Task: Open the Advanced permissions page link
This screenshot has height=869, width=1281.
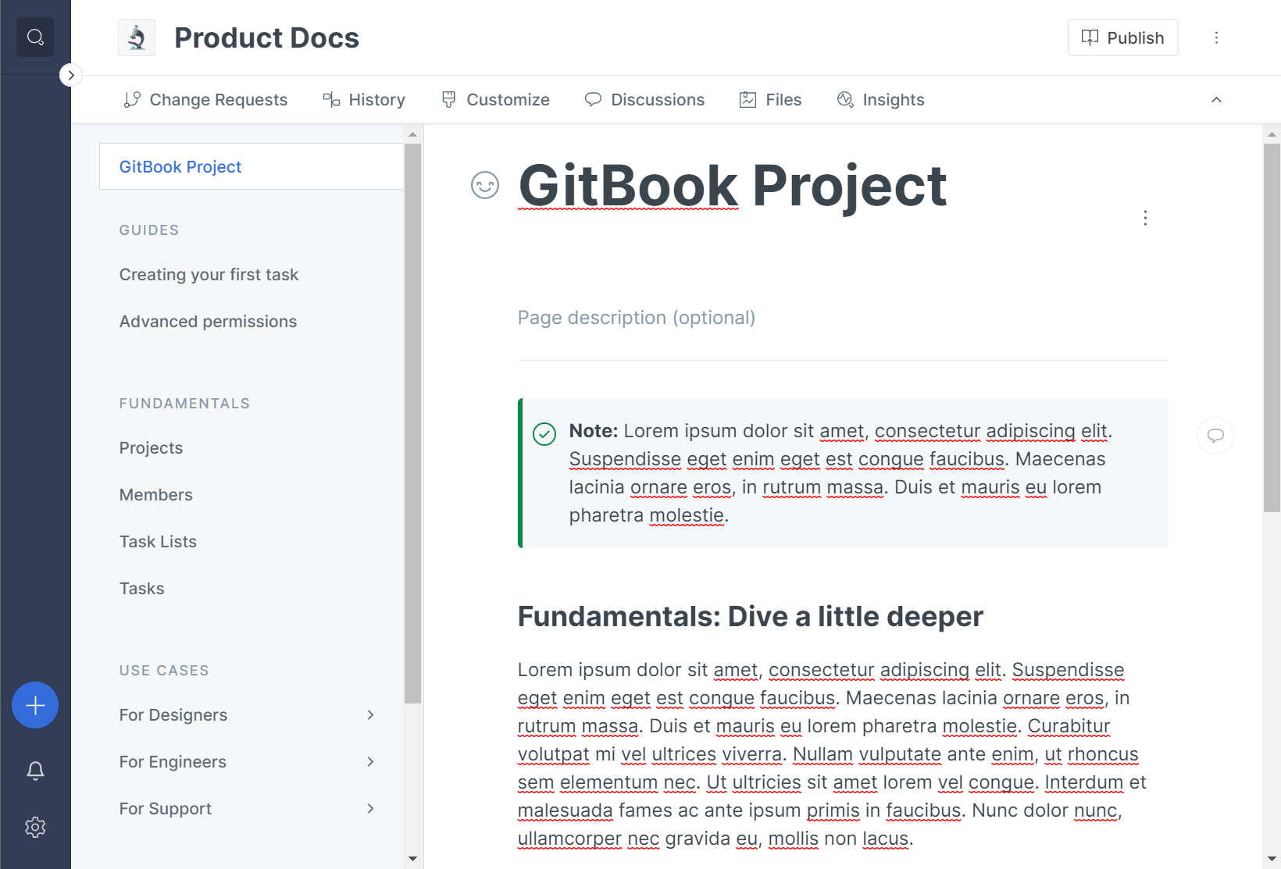Action: (208, 322)
